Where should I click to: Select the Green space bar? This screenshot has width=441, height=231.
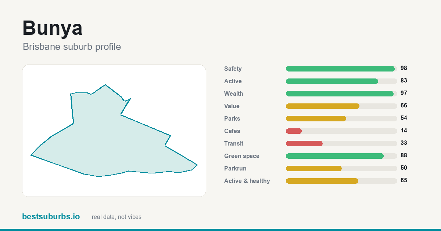coord(341,156)
